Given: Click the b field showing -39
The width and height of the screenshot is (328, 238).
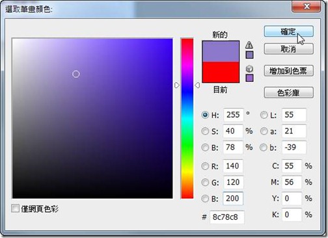Looking at the screenshot, I should pos(294,148).
